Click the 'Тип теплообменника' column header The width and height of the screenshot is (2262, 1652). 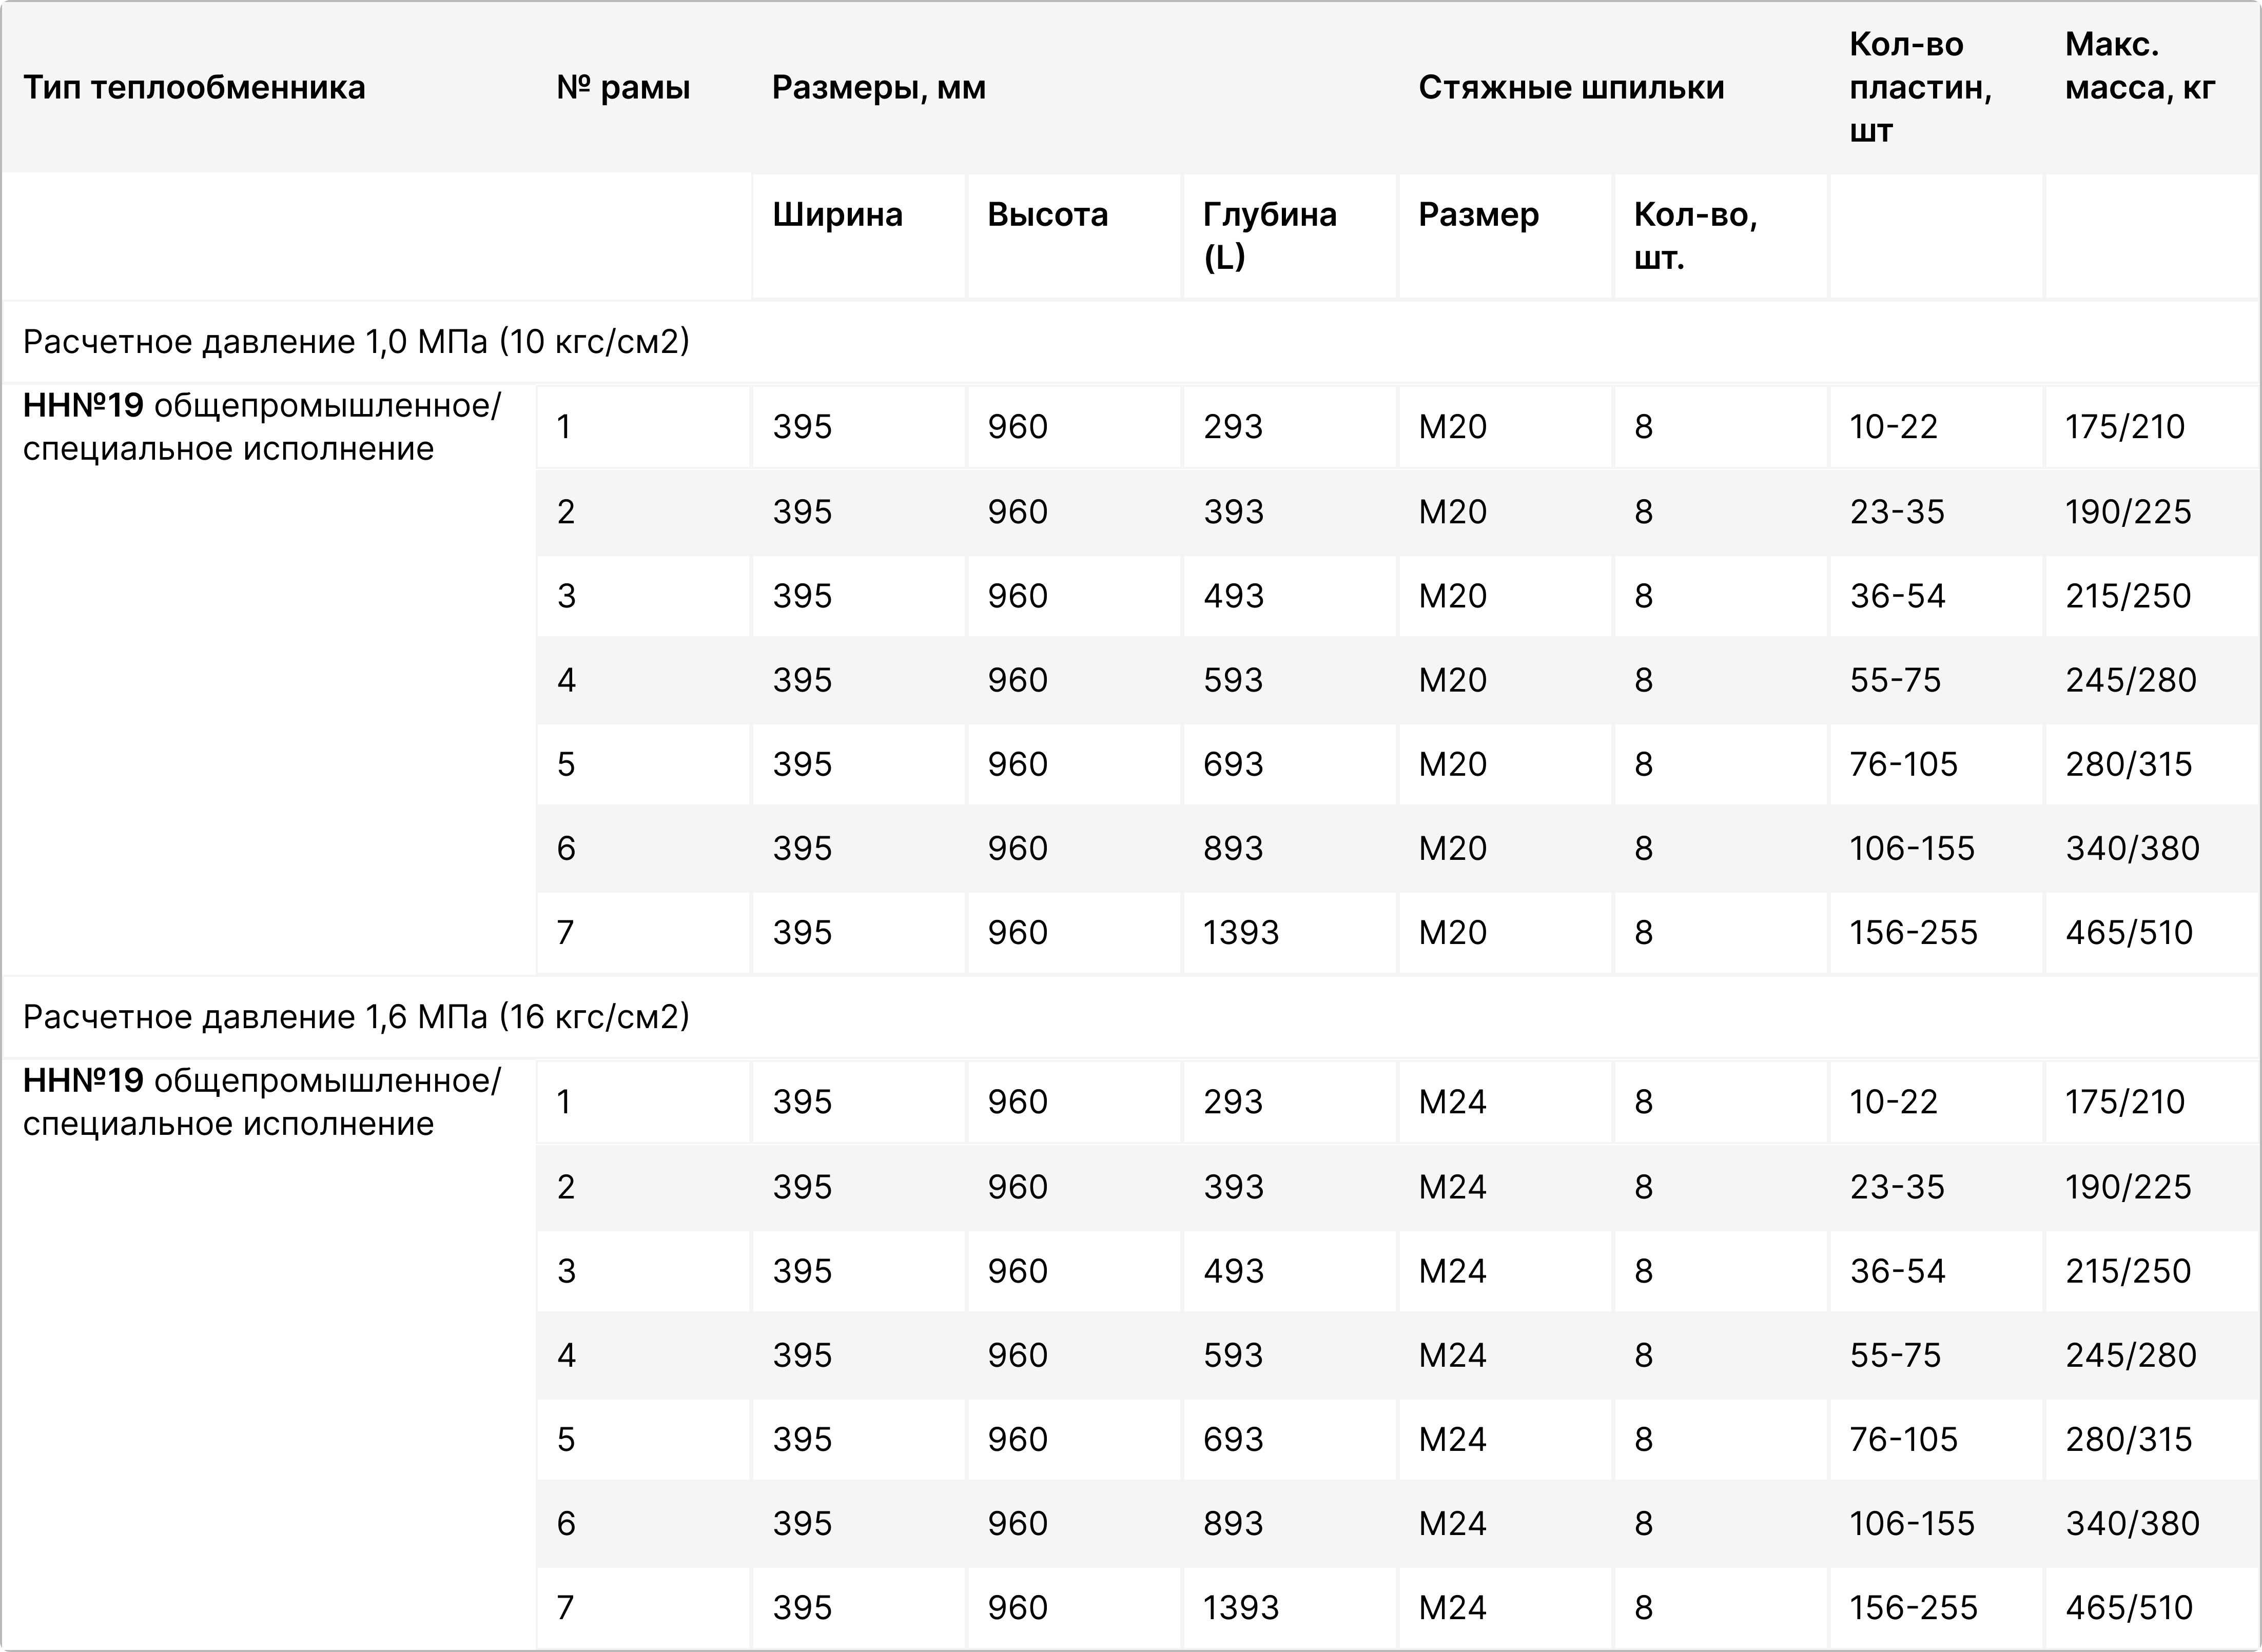click(194, 88)
